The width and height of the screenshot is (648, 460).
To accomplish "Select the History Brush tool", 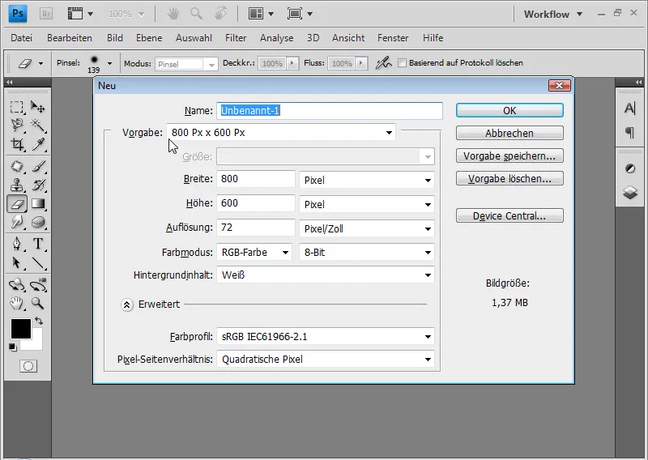I will coord(38,185).
